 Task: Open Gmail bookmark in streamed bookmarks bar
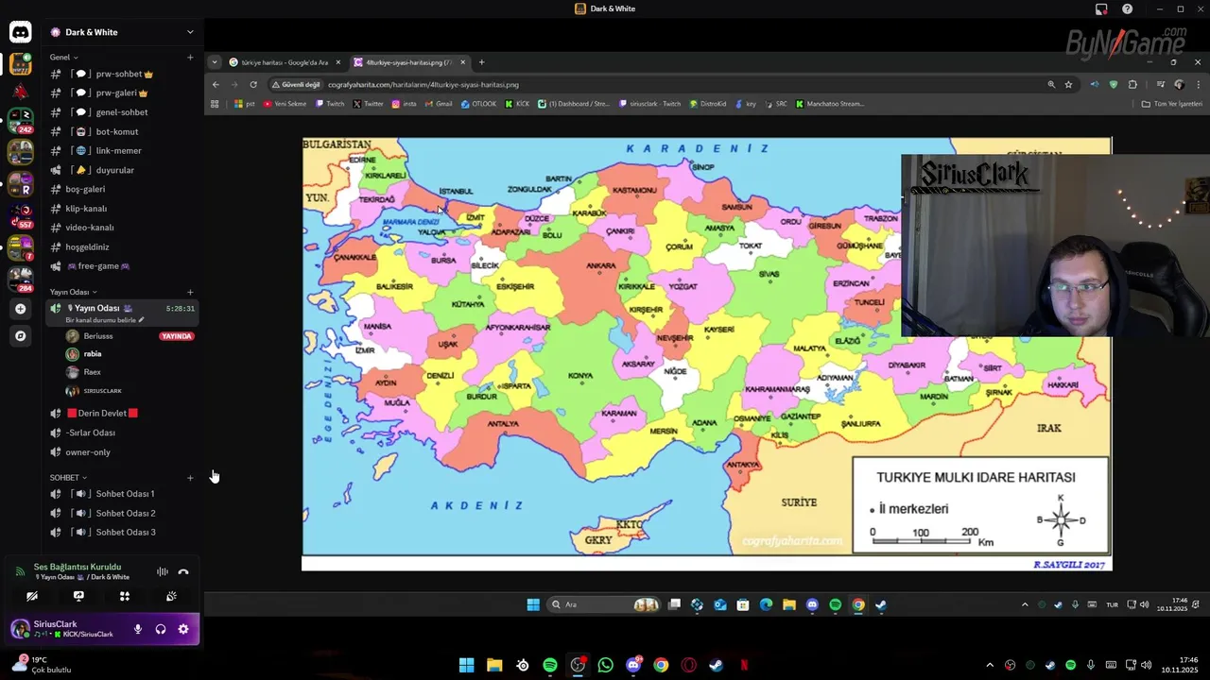[439, 104]
